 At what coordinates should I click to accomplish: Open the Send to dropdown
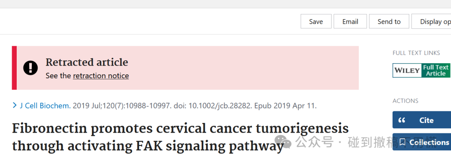pyautogui.click(x=389, y=22)
